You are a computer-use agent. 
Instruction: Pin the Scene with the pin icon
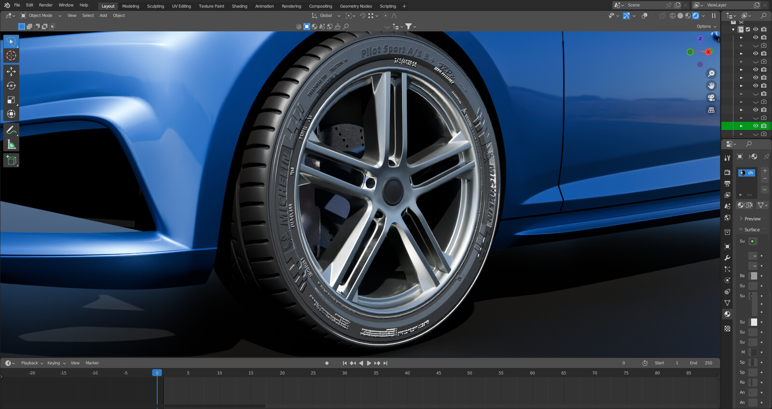click(669, 5)
